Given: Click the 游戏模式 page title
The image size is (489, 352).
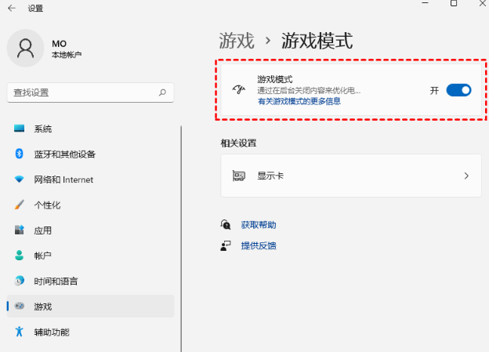Looking at the screenshot, I should point(317,41).
